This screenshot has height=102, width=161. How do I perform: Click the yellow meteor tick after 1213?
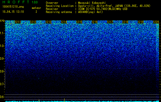tap(39, 100)
